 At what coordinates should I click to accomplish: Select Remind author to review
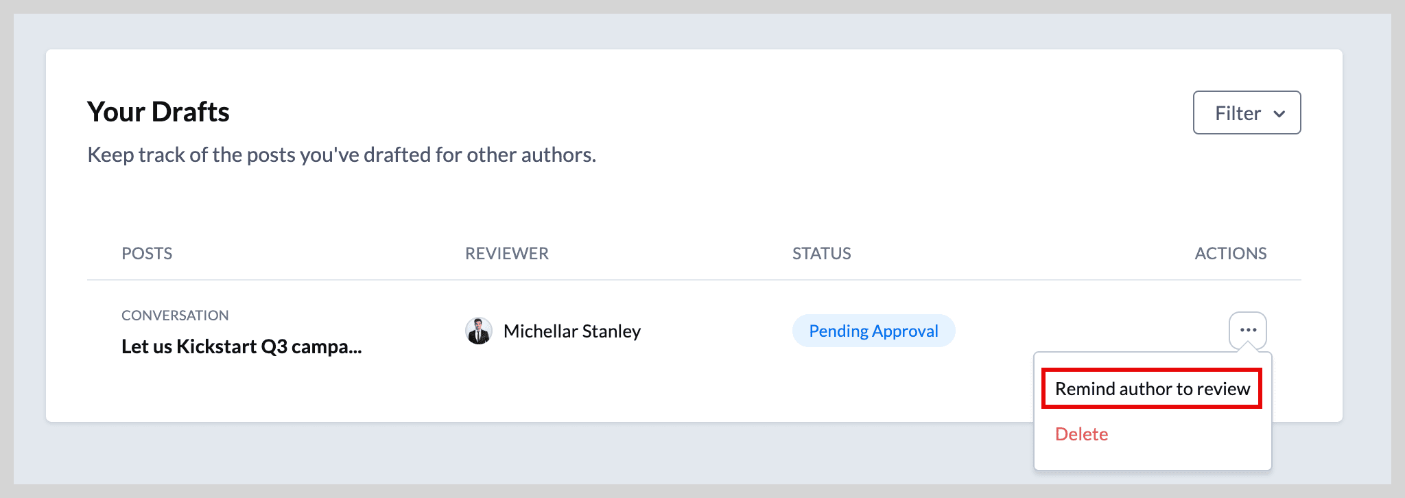click(x=1152, y=389)
